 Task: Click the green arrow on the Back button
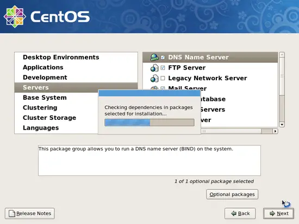click(x=234, y=213)
